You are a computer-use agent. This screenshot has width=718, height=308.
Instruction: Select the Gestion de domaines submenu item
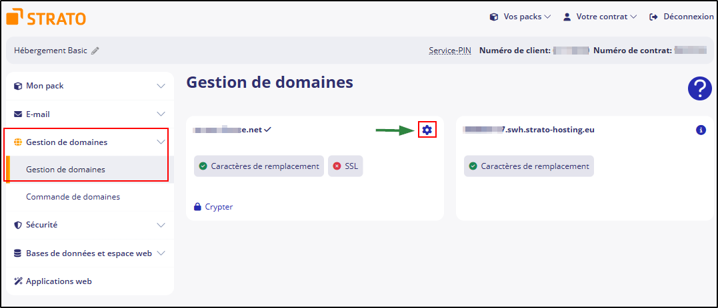90,170
